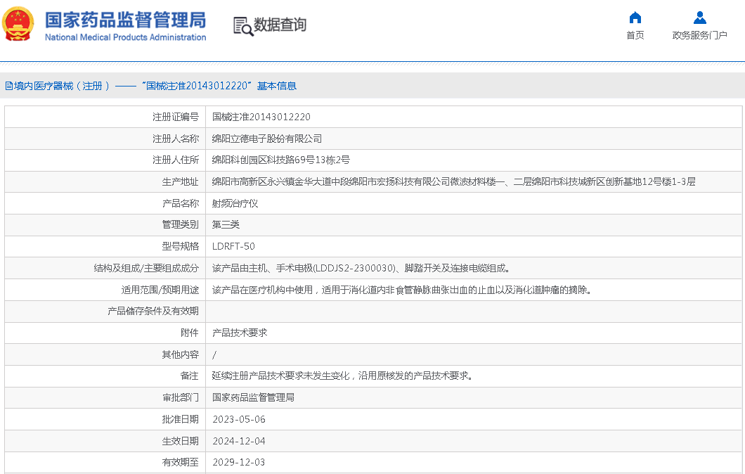This screenshot has width=745, height=474.
Task: Click the 数据查询 magnifier document icon
Action: coord(242,26)
